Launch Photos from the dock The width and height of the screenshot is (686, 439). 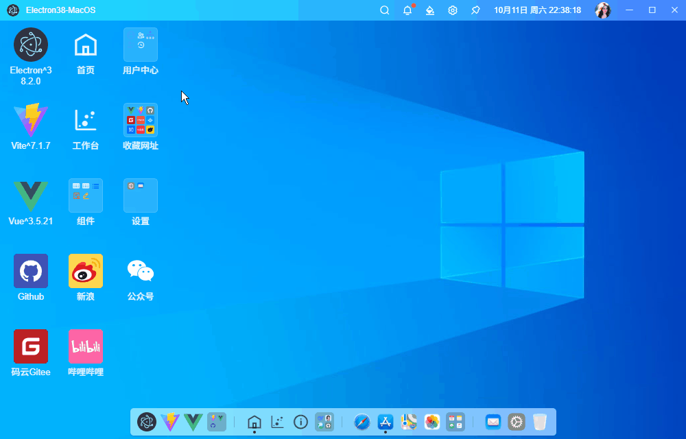[431, 422]
